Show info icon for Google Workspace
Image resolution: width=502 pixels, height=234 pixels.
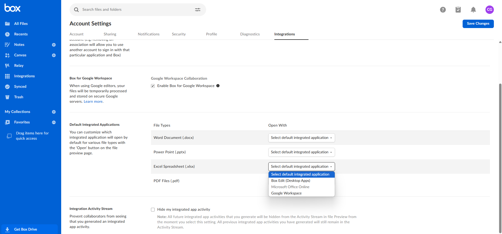coord(218,86)
